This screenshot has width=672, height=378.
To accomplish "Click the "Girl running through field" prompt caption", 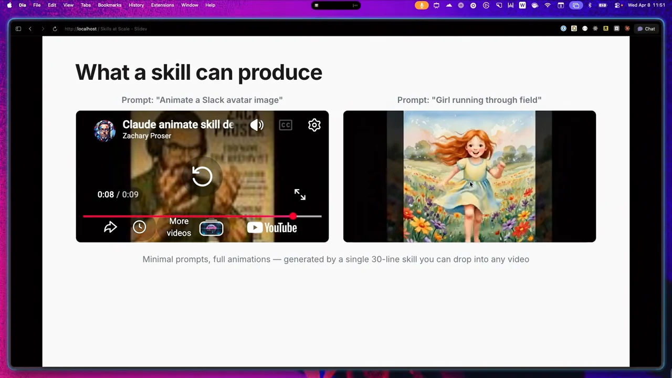I will tap(469, 100).
